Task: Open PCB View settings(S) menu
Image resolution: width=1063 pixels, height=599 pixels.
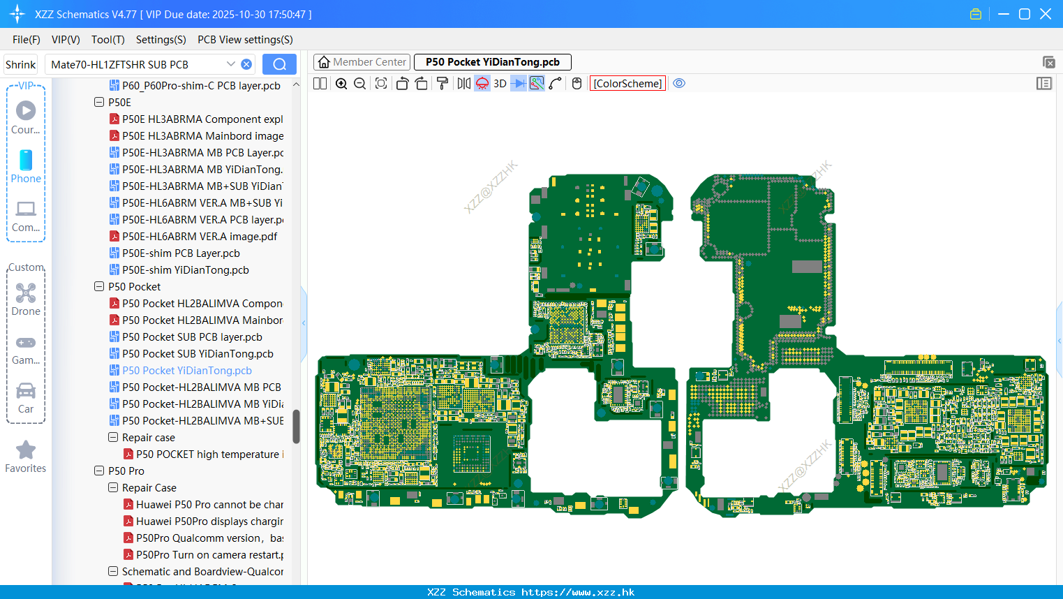Action: coord(245,40)
